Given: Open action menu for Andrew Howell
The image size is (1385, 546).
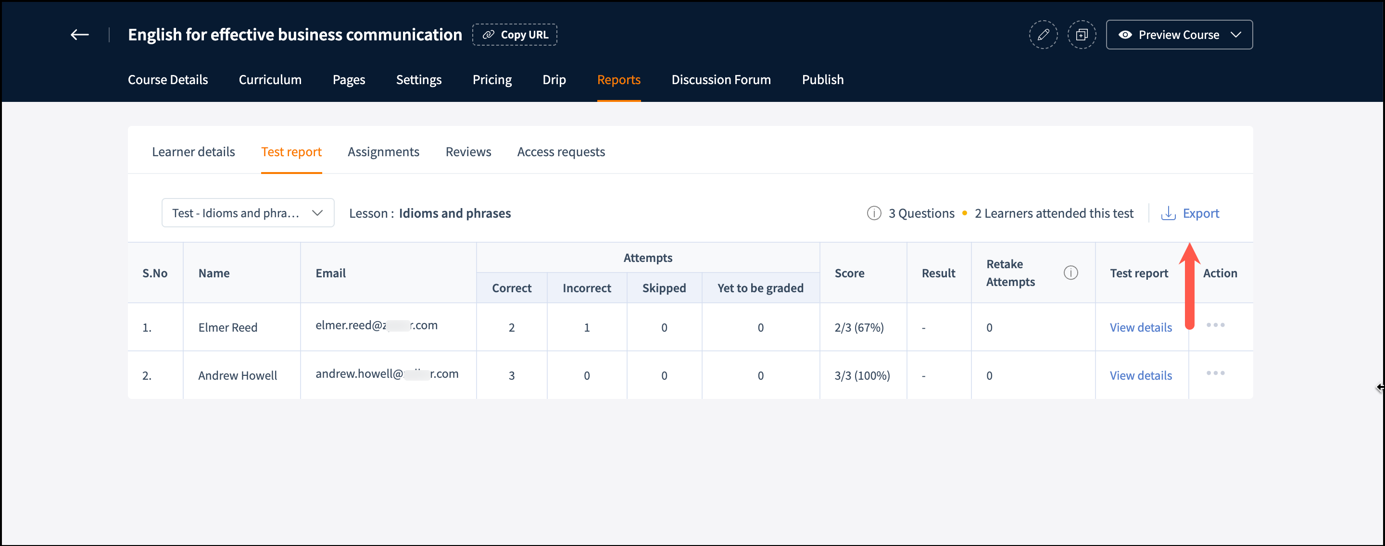Looking at the screenshot, I should pyautogui.click(x=1215, y=373).
